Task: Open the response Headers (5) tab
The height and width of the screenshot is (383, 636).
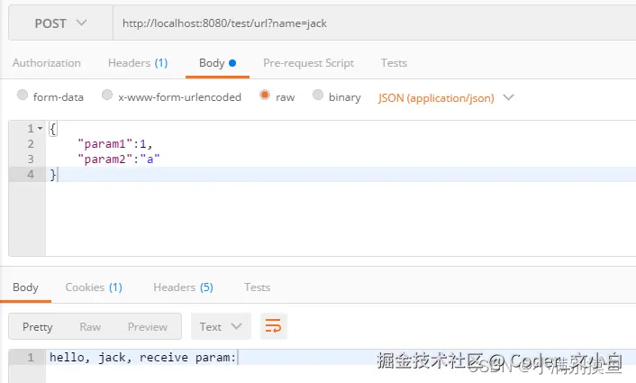Action: click(x=184, y=287)
